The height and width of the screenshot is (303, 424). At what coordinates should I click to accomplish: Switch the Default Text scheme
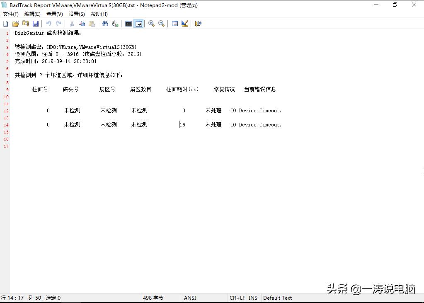point(277,298)
